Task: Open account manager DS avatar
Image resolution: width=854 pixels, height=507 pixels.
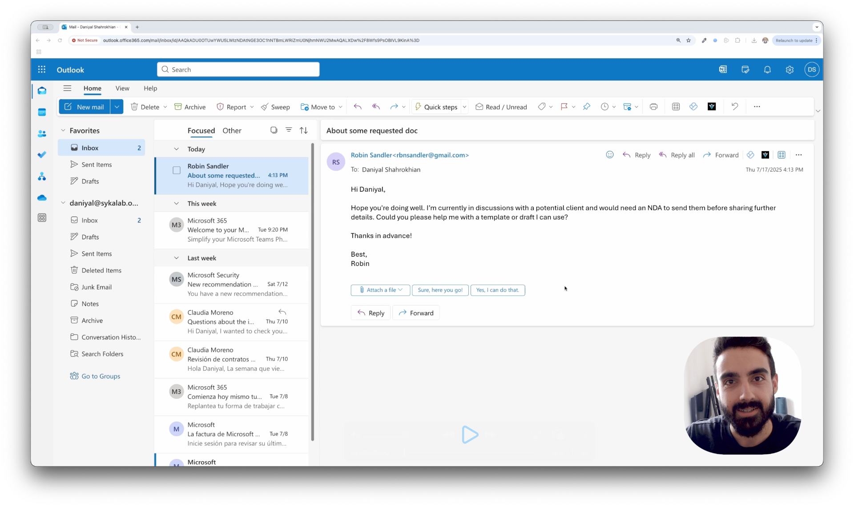Action: (x=812, y=69)
